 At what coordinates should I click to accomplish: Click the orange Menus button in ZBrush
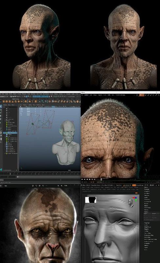point(134,185)
